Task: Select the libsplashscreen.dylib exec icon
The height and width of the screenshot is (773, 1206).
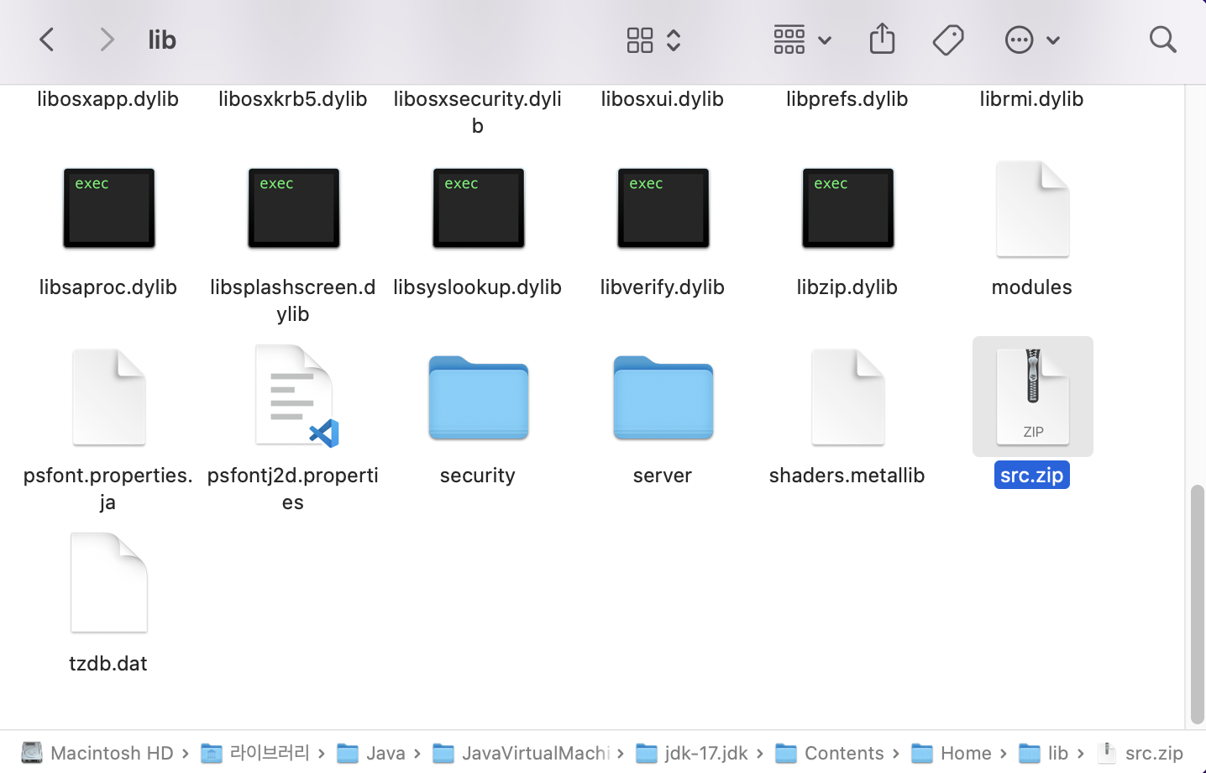Action: click(294, 208)
